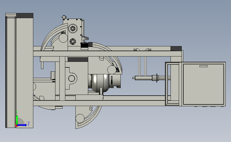Select the small handle slot on the cabinet
231x142 pixels.
pos(204,66)
